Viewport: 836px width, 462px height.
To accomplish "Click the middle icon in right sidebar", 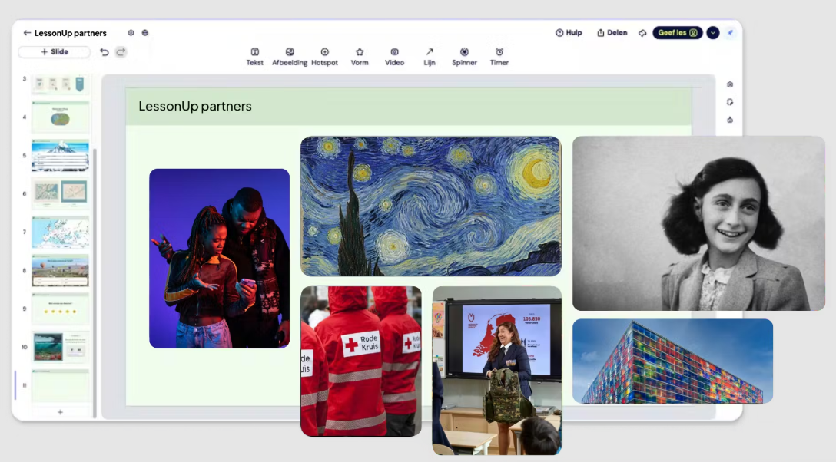I will pos(730,102).
